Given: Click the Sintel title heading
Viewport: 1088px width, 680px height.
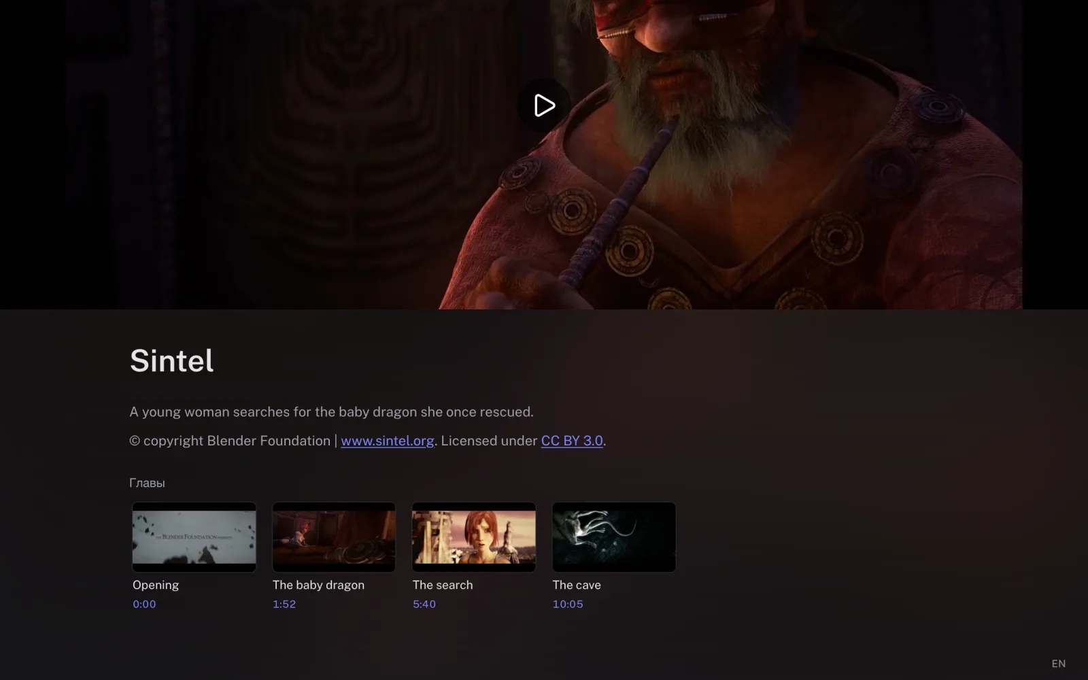Looking at the screenshot, I should [x=172, y=360].
